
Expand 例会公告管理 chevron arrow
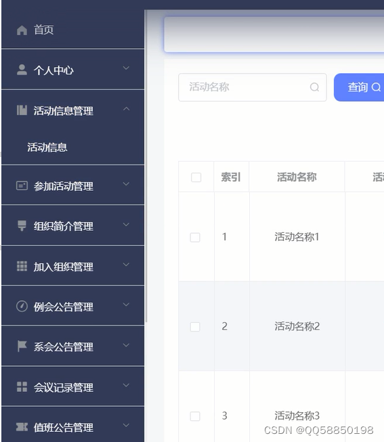click(x=126, y=305)
